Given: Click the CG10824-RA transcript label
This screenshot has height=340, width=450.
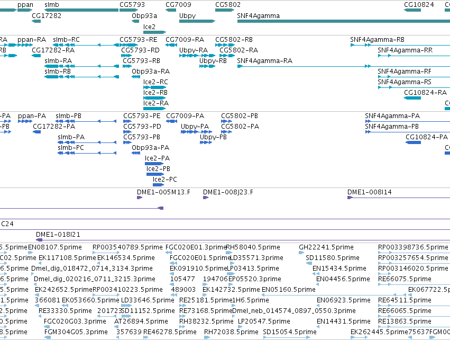Looking at the screenshot, I should point(425,93).
